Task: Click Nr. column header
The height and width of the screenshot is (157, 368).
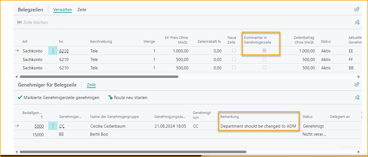Action: point(61,42)
